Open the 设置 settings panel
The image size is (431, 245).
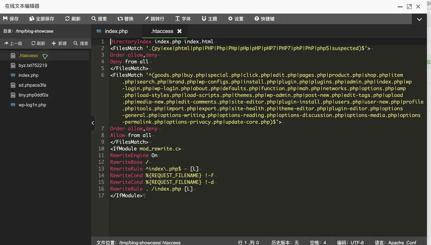[x=236, y=19]
